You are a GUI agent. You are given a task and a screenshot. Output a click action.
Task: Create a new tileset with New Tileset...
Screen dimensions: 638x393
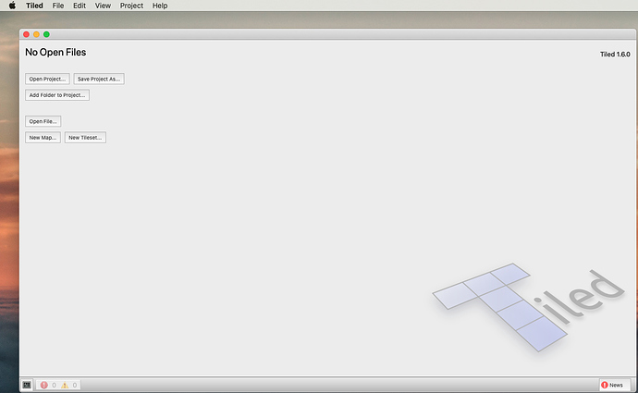click(85, 138)
